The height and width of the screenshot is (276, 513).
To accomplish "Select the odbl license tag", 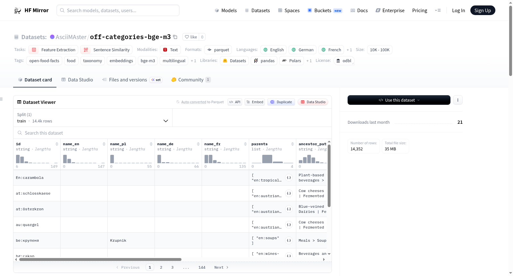I will tap(344, 61).
